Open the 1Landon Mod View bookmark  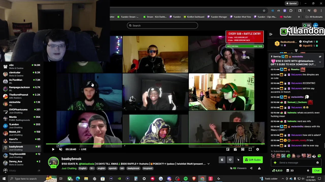(x=240, y=17)
